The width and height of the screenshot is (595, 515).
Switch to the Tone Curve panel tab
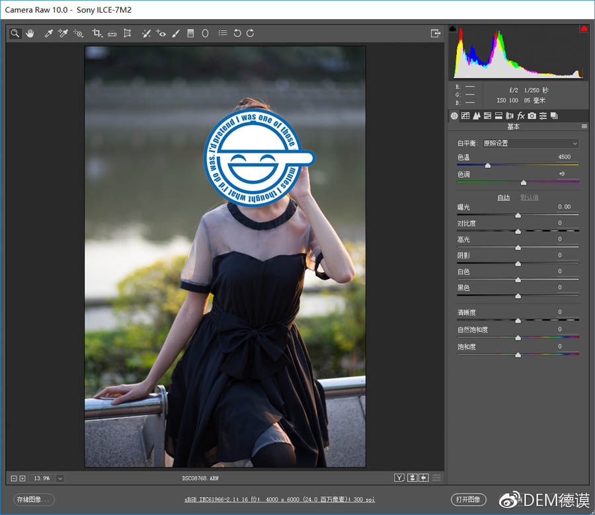465,116
